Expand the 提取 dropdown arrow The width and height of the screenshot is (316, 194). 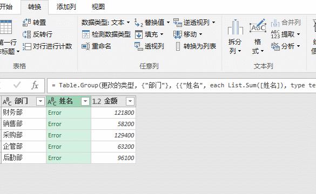pyautogui.click(x=299, y=34)
